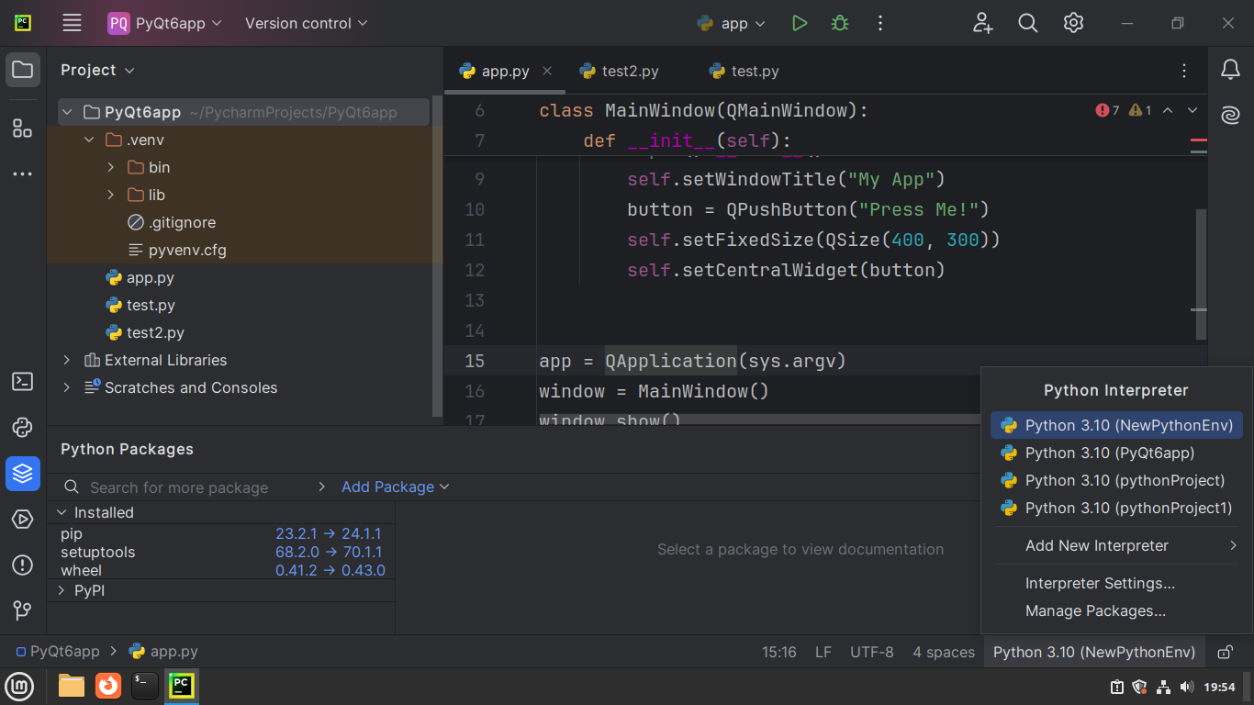Open the Project tool window icon
Screen dimensions: 1254x705
[23, 70]
